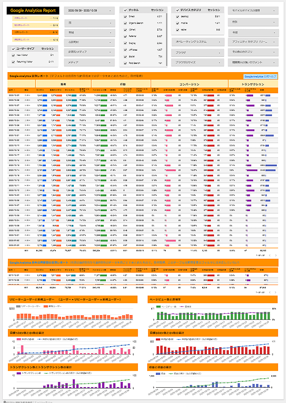Uncheck the mobile device checkbox
This screenshot has width=286, height=403.
pos(177,23)
